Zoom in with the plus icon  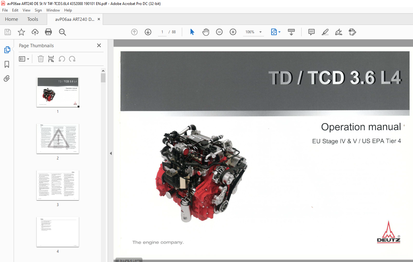click(233, 32)
